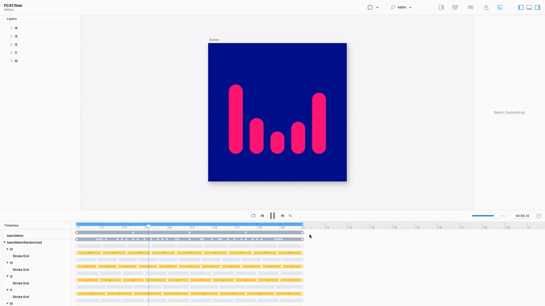Collapse the l3 timeline group
Viewport: 545px width, 306px height.
click(x=7, y=263)
